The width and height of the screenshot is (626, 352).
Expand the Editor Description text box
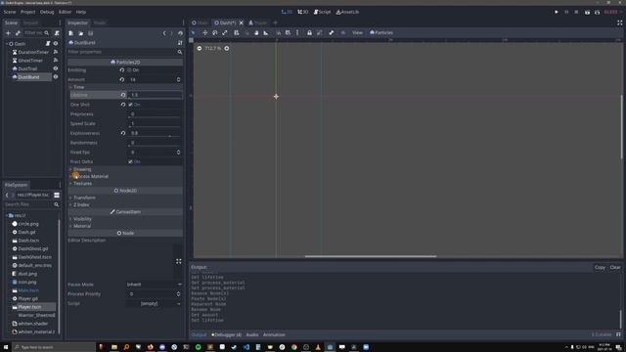pos(178,261)
